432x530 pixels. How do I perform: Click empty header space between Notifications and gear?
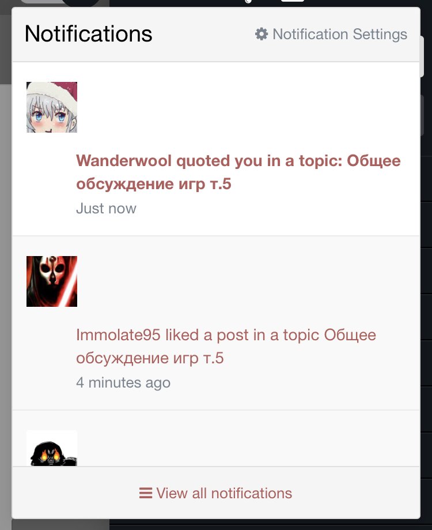click(x=203, y=34)
